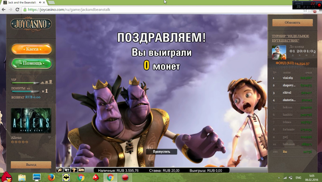Open game help question mark icon

pyautogui.click(x=74, y=170)
